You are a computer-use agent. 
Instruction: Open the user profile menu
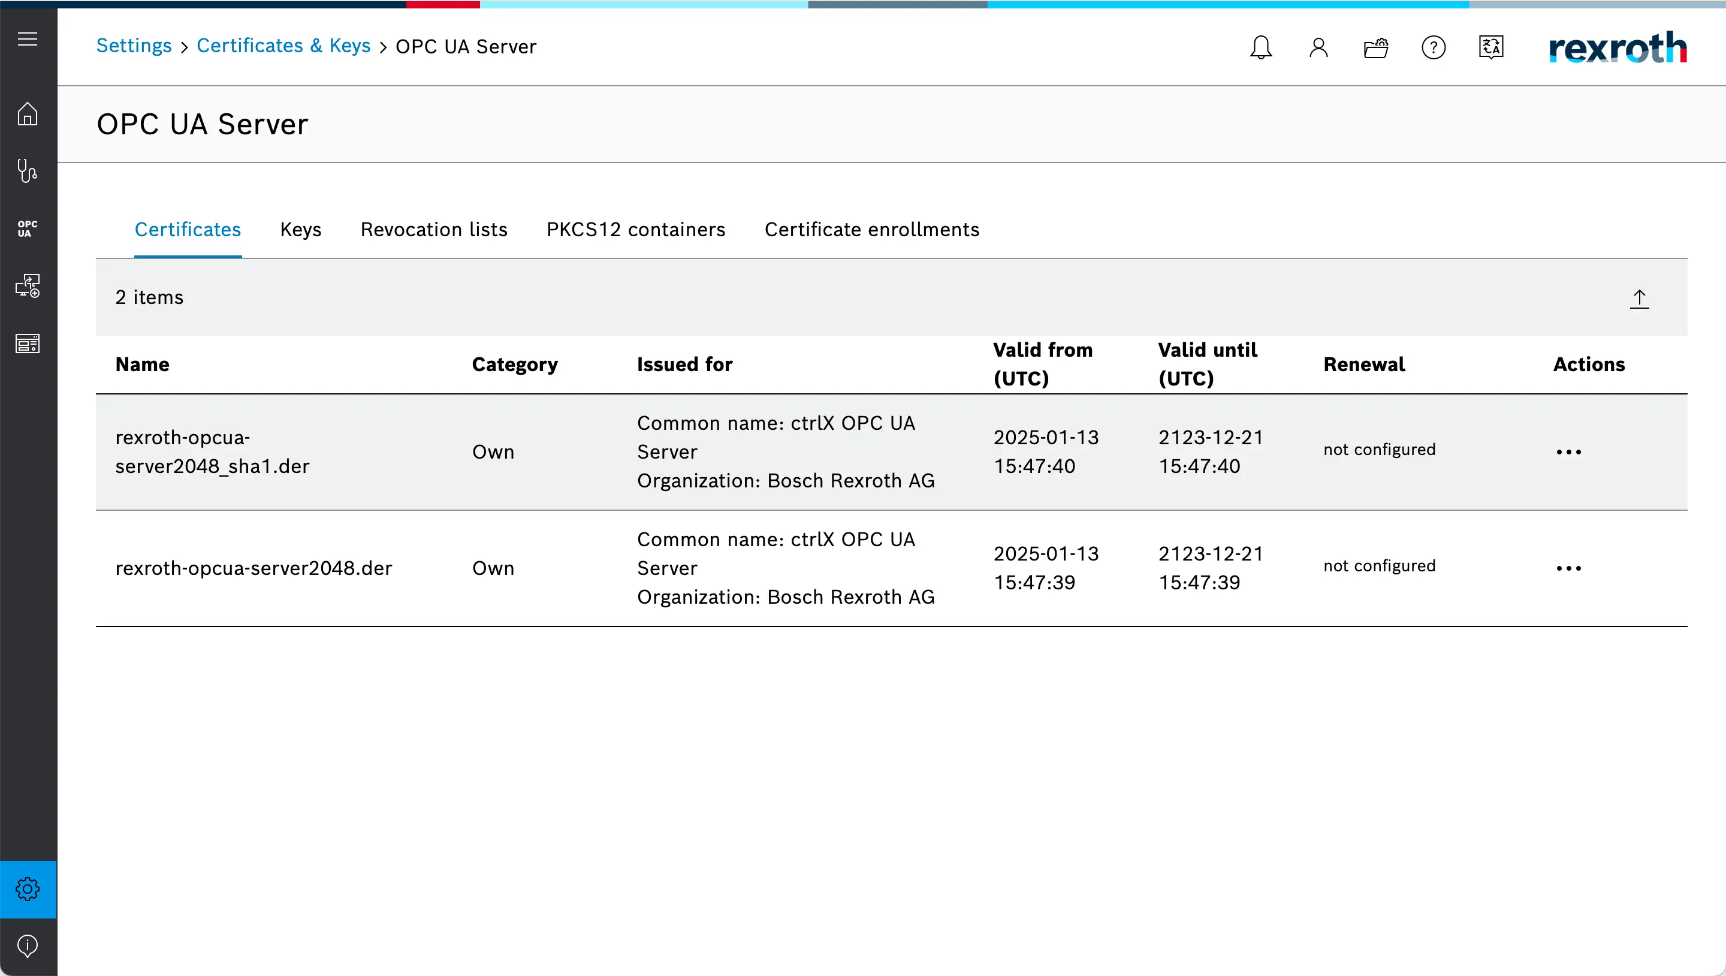(x=1318, y=47)
